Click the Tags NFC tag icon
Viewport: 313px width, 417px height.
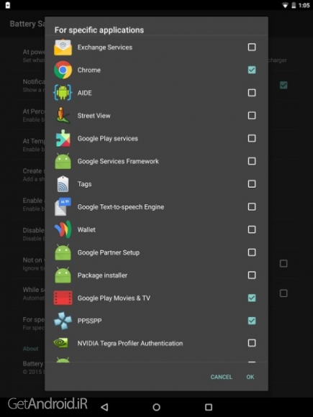pyautogui.click(x=63, y=184)
